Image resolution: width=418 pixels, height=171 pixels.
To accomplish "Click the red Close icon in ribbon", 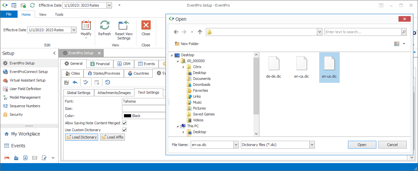I will tap(146, 25).
